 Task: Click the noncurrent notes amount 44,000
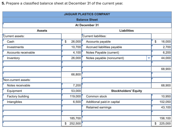(162, 58)
